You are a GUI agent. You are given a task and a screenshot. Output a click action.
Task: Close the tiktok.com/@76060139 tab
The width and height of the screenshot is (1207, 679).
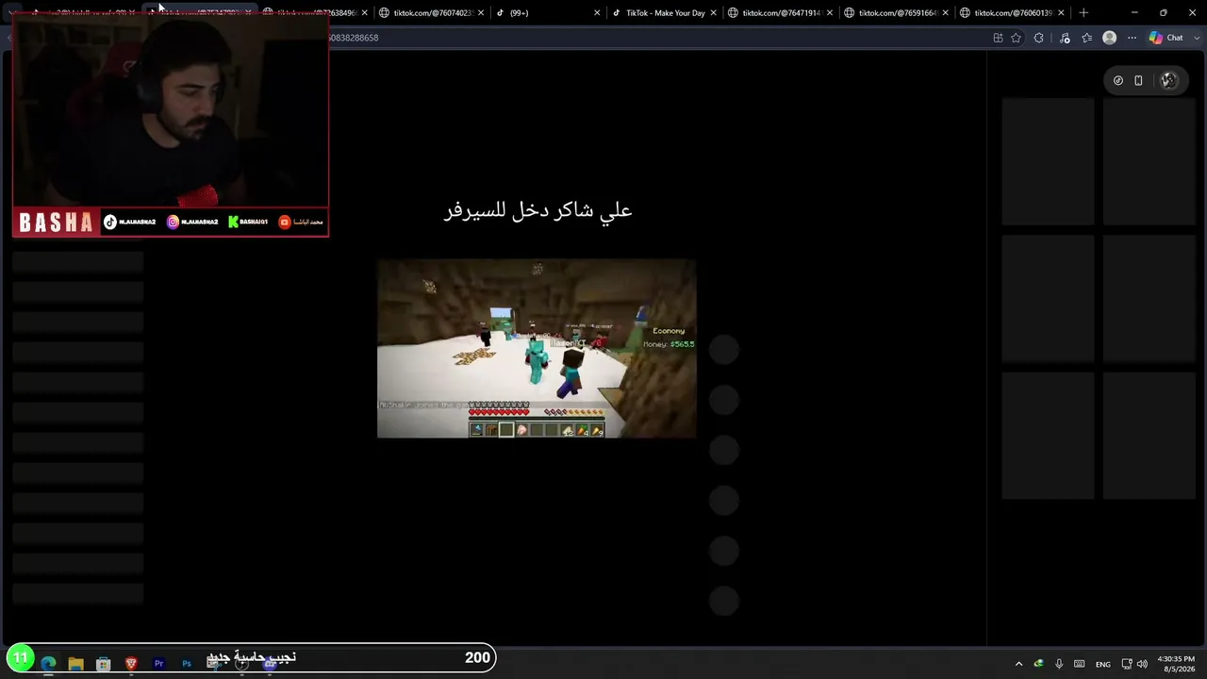click(x=1062, y=13)
